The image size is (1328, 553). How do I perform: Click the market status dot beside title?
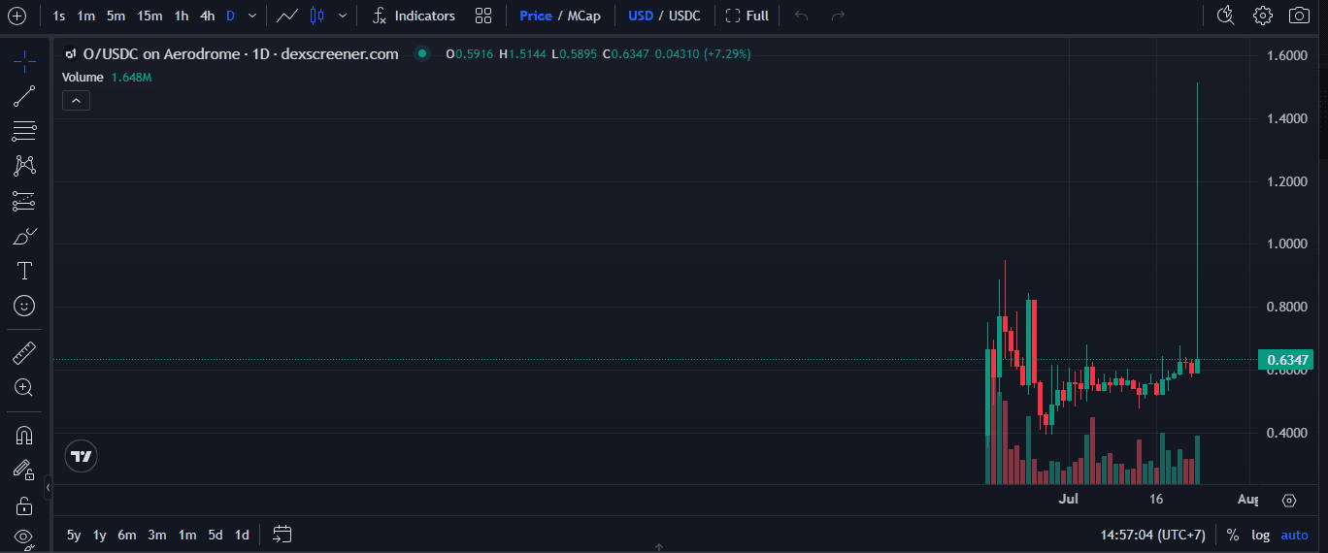click(x=421, y=54)
